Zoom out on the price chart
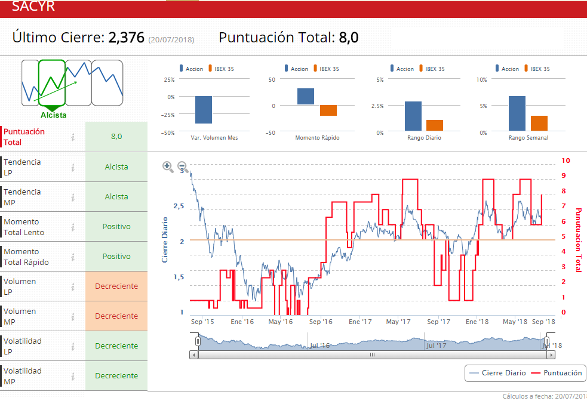This screenshot has width=587, height=404. point(183,166)
